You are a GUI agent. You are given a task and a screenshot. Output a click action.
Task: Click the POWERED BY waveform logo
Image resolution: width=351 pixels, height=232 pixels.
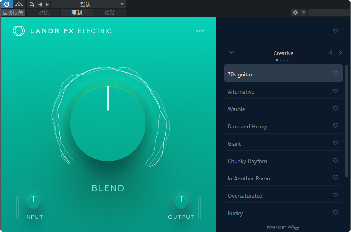293,227
